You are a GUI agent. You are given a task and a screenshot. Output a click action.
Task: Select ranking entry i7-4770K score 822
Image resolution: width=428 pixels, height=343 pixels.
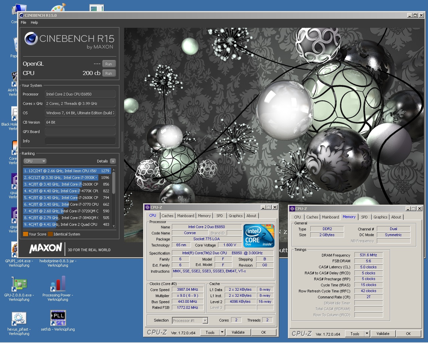[67, 191]
